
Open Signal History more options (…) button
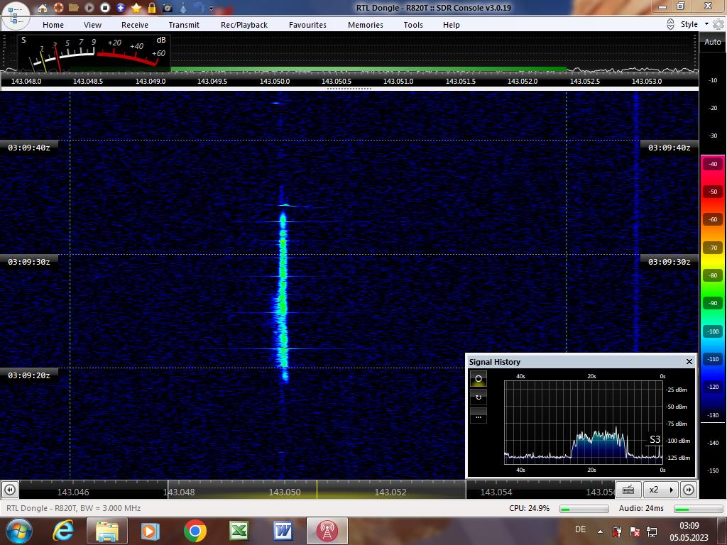click(479, 416)
